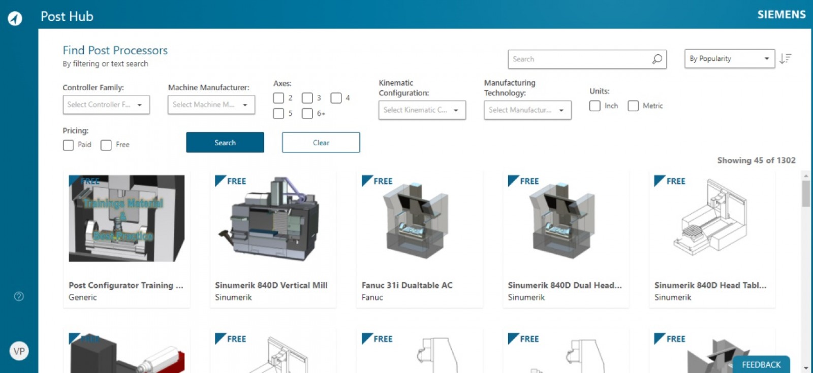
Task: Open help via question mark icon
Action: 19,296
